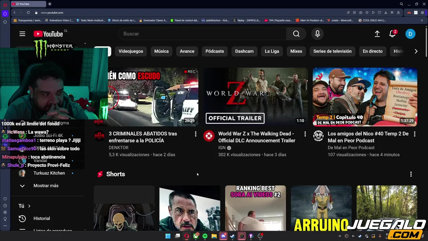Image resolution: width=428 pixels, height=241 pixels.
Task: Open options for '3 CRIMINALES ABATIDOS' video
Action: point(196,134)
